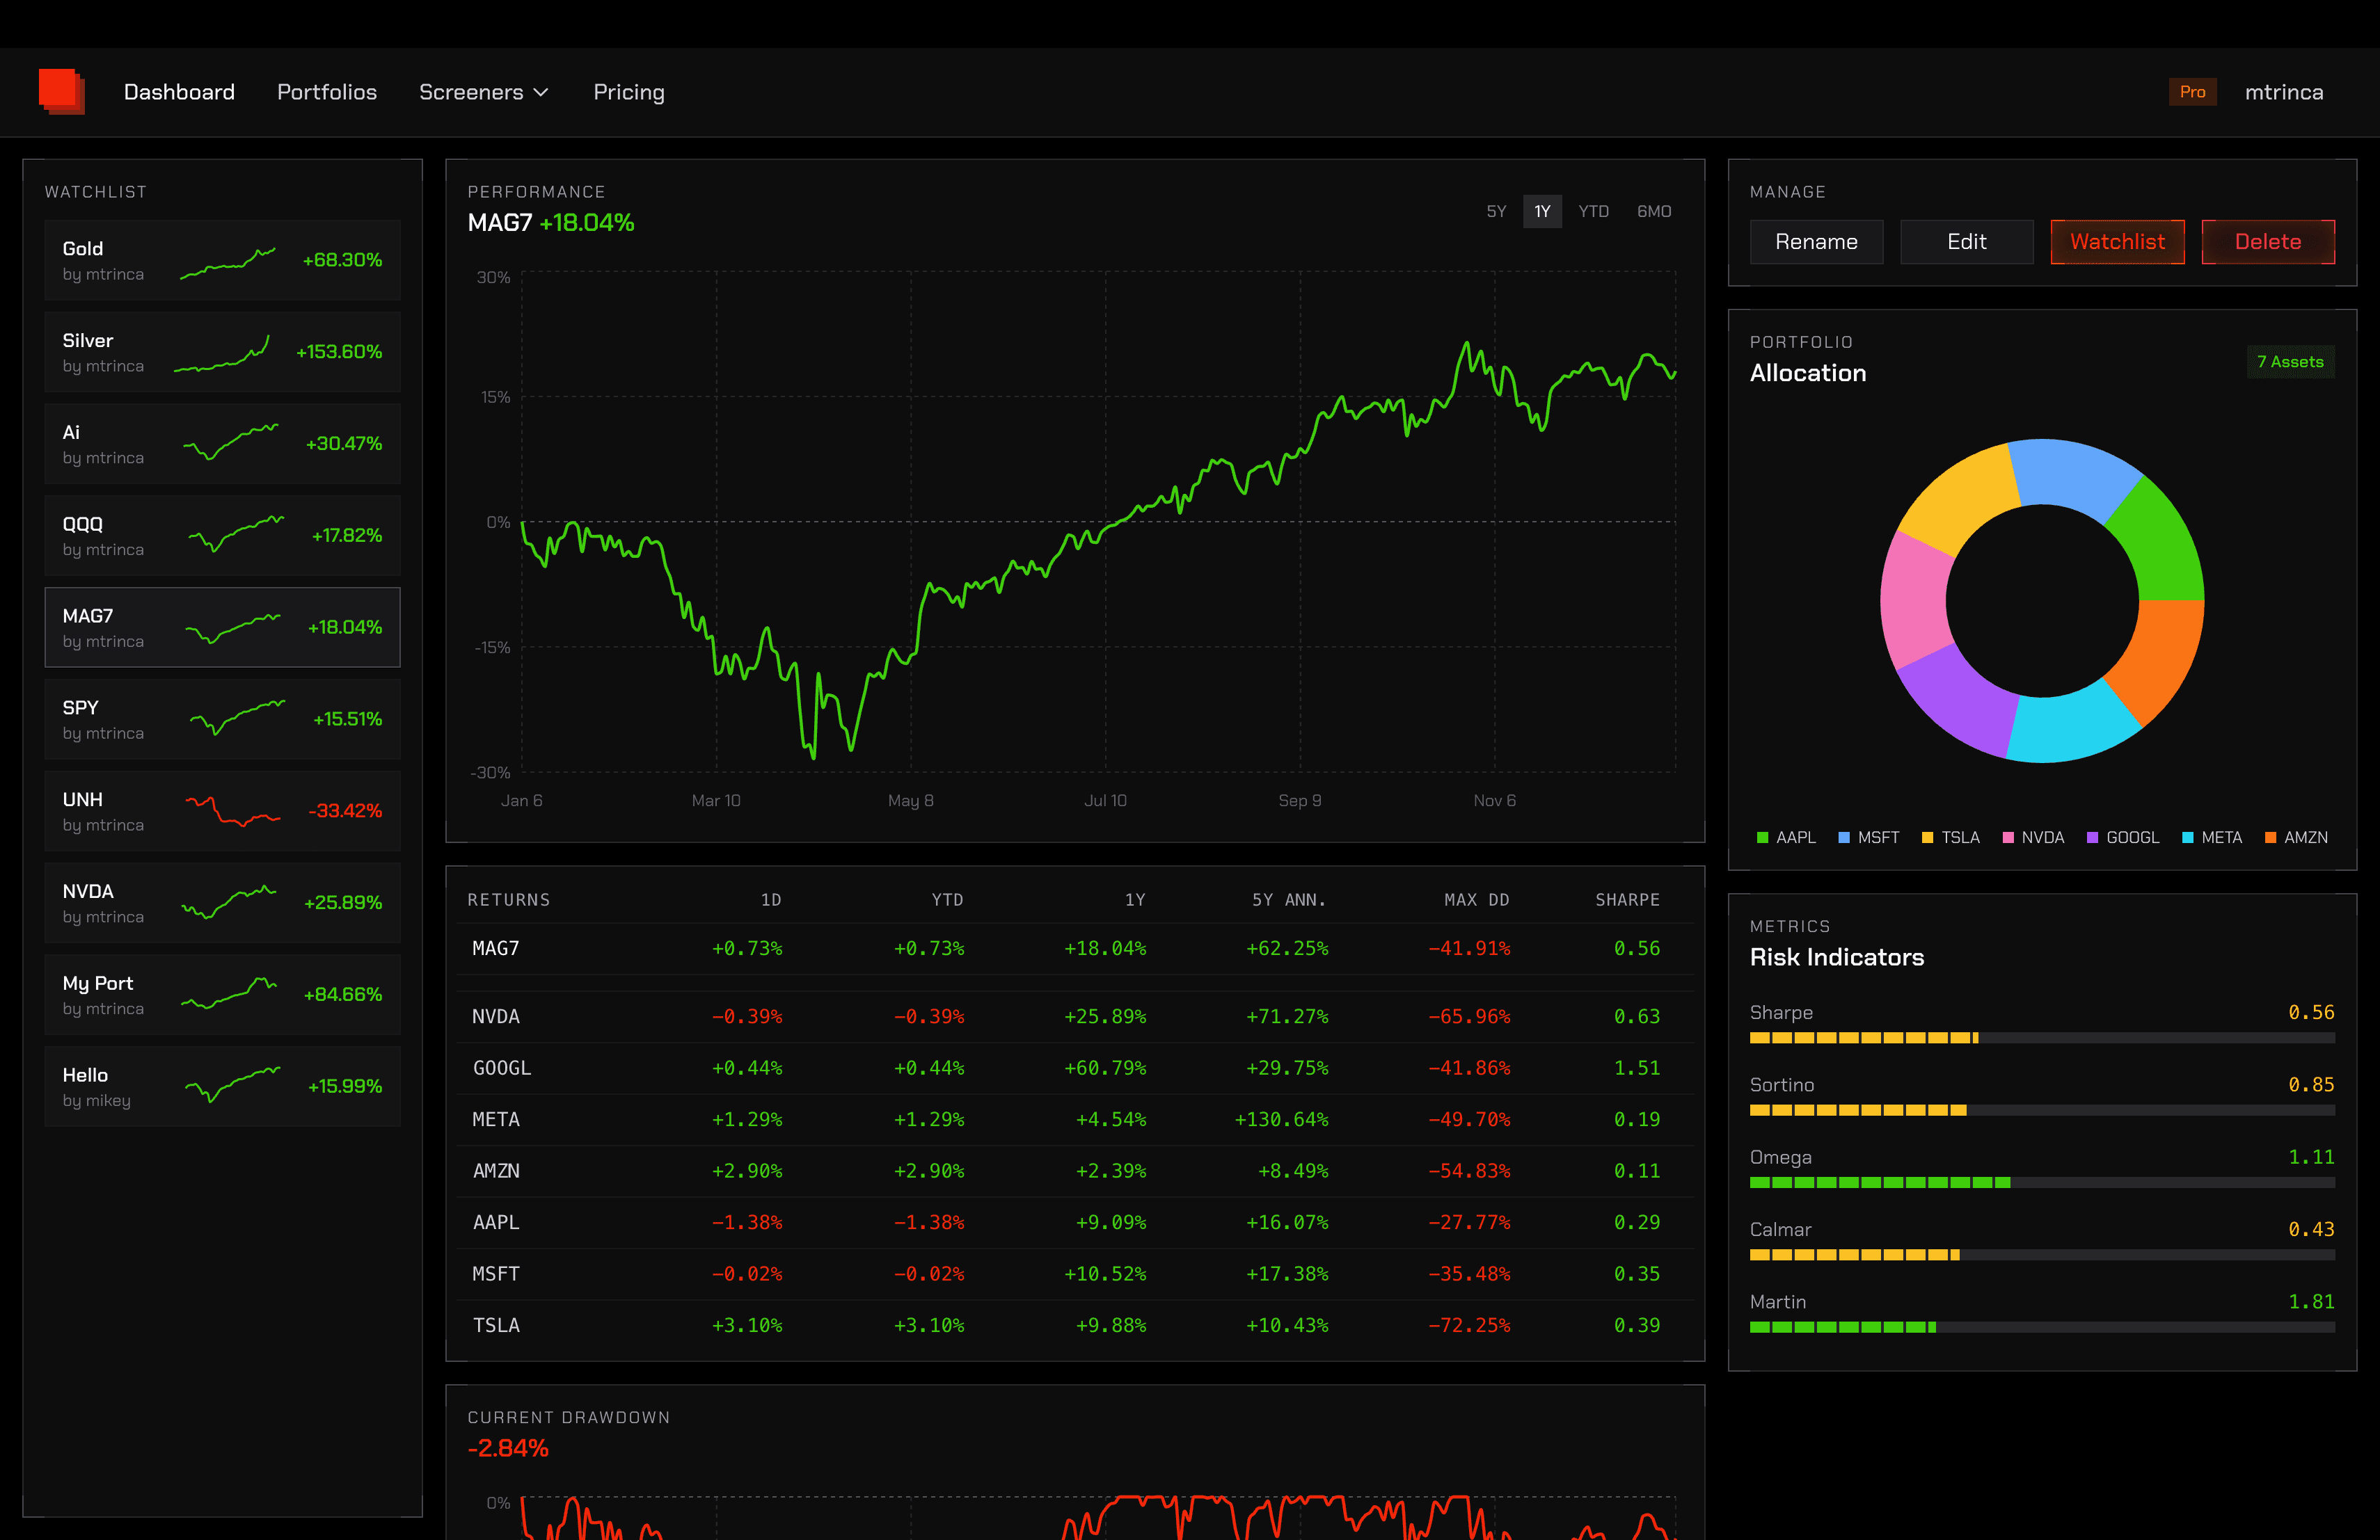Select the MAG7 row in Returns table
The height and width of the screenshot is (1540, 2380).
click(x=1070, y=948)
